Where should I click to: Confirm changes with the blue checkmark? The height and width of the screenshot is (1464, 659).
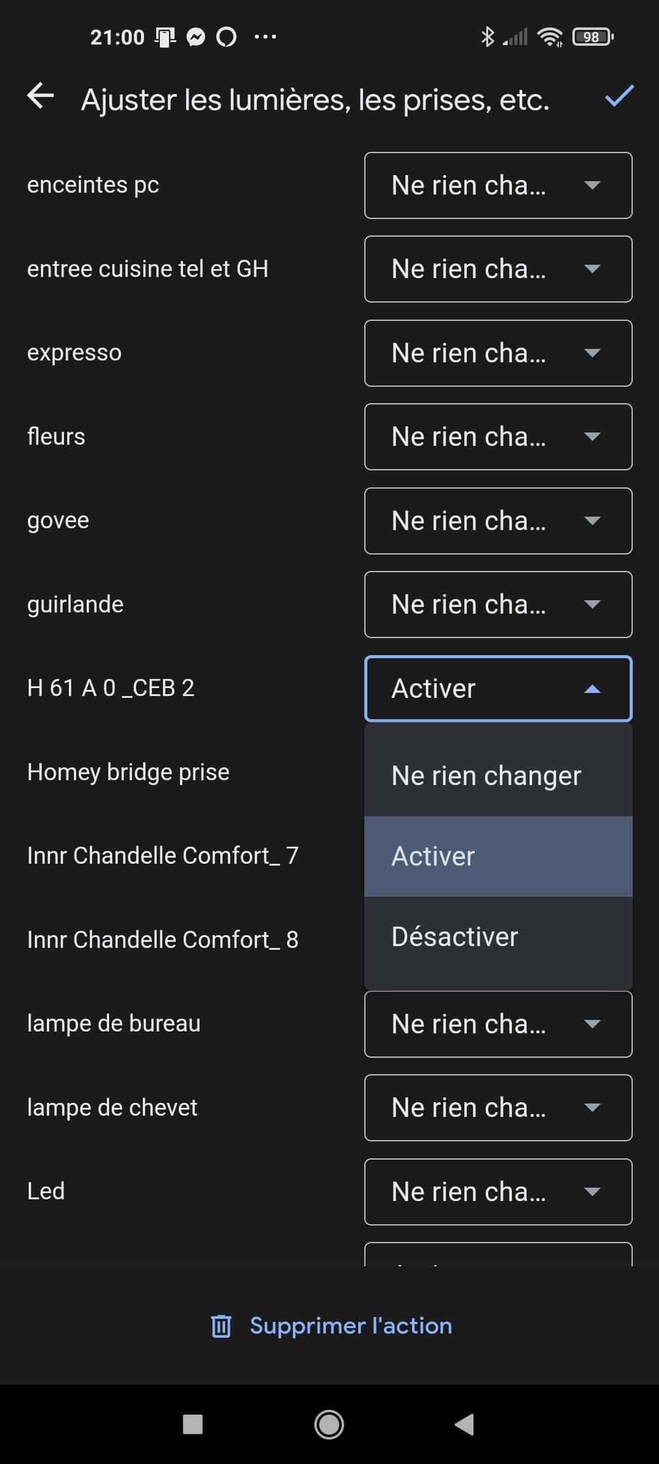coord(619,96)
